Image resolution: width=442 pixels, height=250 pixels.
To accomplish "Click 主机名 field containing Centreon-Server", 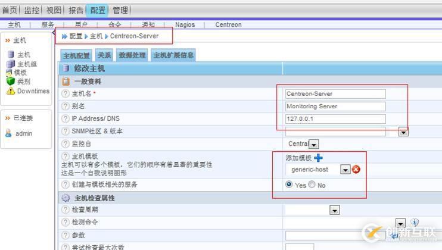I will (x=335, y=94).
